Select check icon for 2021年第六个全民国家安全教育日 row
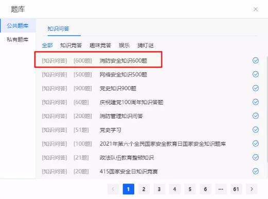This screenshot has height=199, width=268. click(x=256, y=144)
